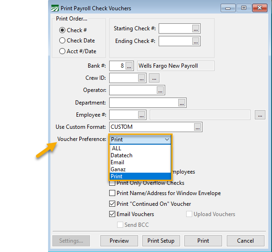Screen dimensions: 272x252
Task: Open the Bank # lookup button
Action: pyautogui.click(x=129, y=66)
